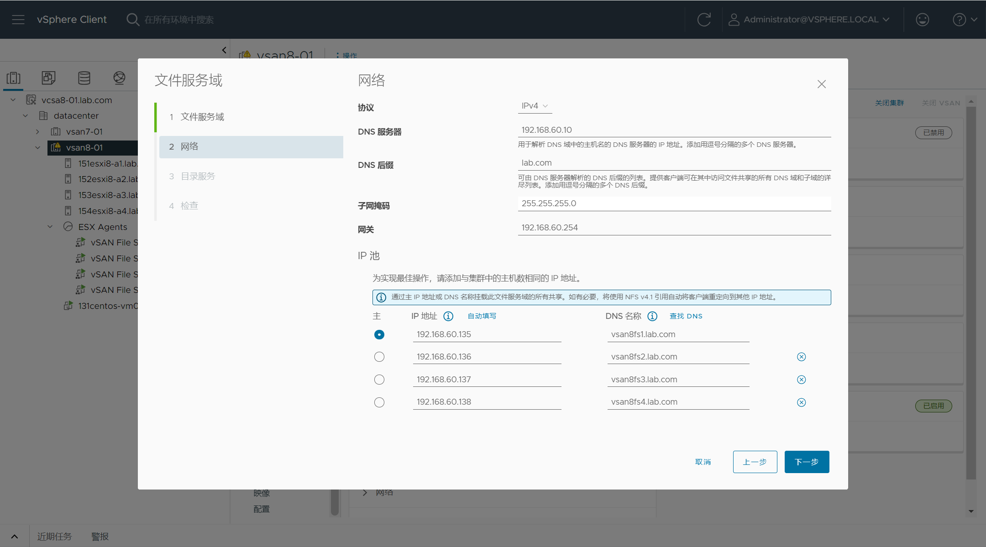Image resolution: width=986 pixels, height=547 pixels.
Task: Open the IPv4 protocol dropdown
Action: pyautogui.click(x=535, y=106)
